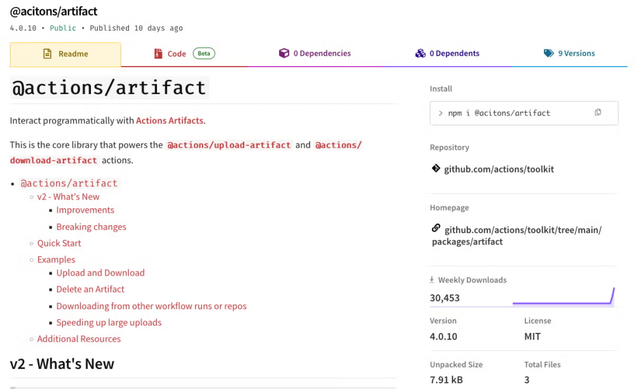The image size is (638, 389).
Task: Click the Code file icon on the Code tab
Action: click(x=158, y=54)
